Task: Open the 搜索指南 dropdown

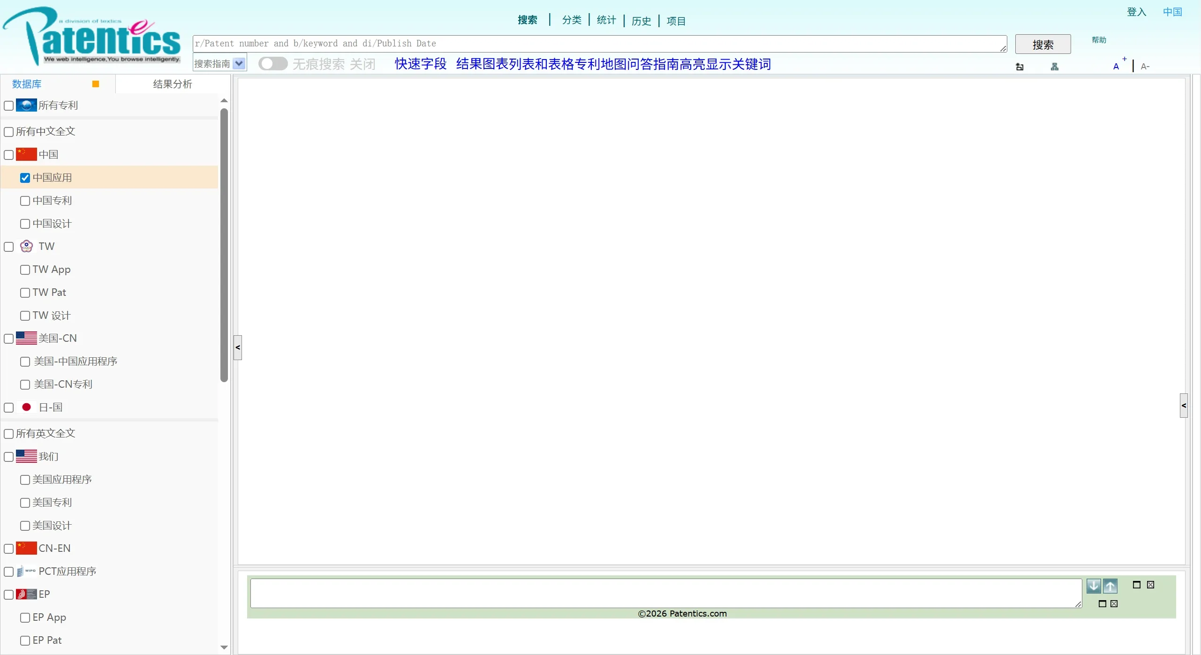Action: pyautogui.click(x=220, y=63)
